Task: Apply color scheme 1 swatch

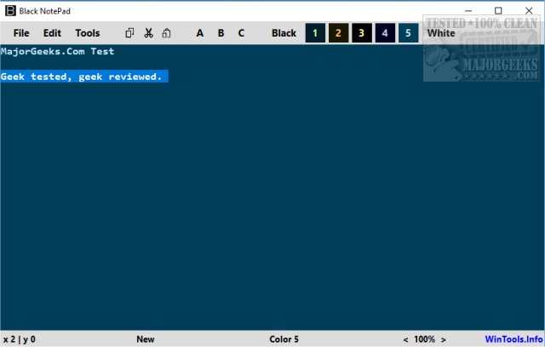Action: coord(315,33)
